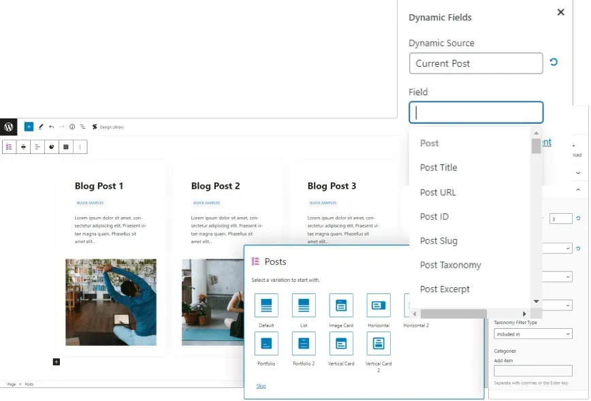
Task: Click the horizontal scrollbar right arrow
Action: [x=524, y=314]
